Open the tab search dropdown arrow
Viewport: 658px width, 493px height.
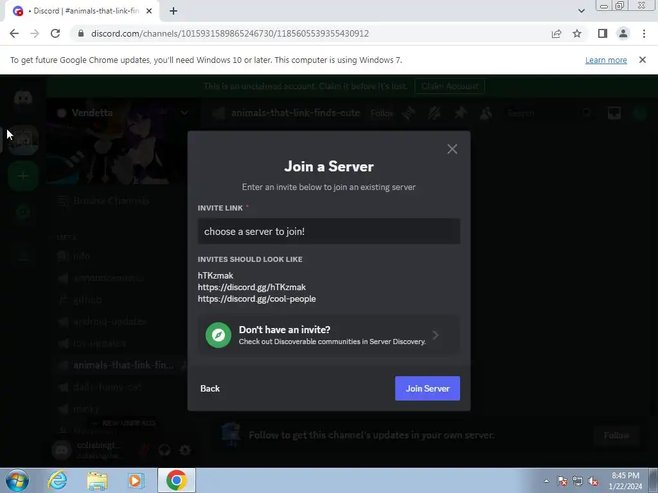[581, 11]
